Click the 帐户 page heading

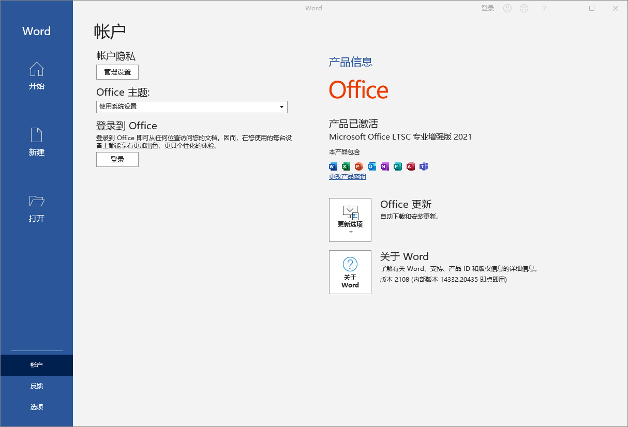pos(110,32)
